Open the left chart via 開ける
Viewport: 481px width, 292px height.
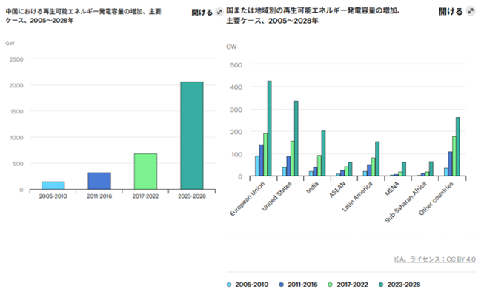pos(202,13)
